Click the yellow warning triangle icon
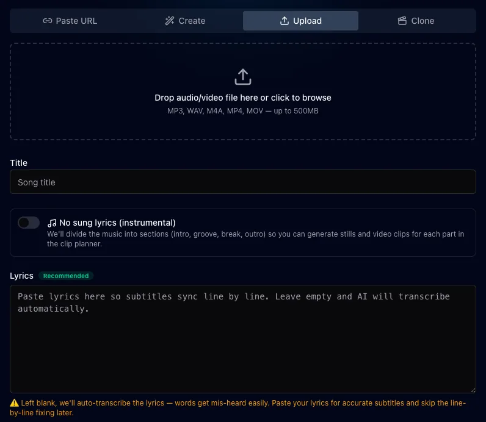Screen dimensions: 486x422 [14, 403]
